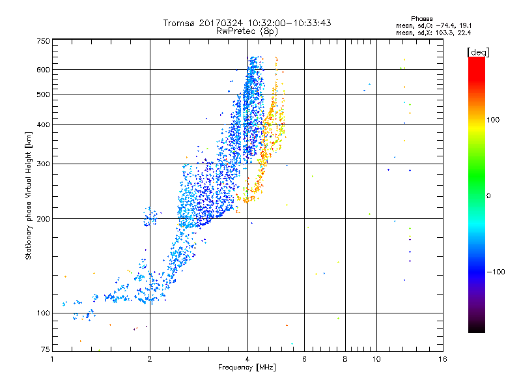Viewport: 521px width, 391px height.
Task: Click the y-axis '750' label
Action: point(44,41)
